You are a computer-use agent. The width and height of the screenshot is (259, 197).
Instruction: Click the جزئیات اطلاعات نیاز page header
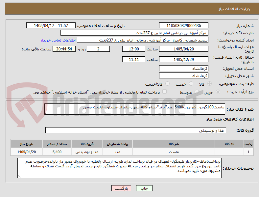click(235, 9)
